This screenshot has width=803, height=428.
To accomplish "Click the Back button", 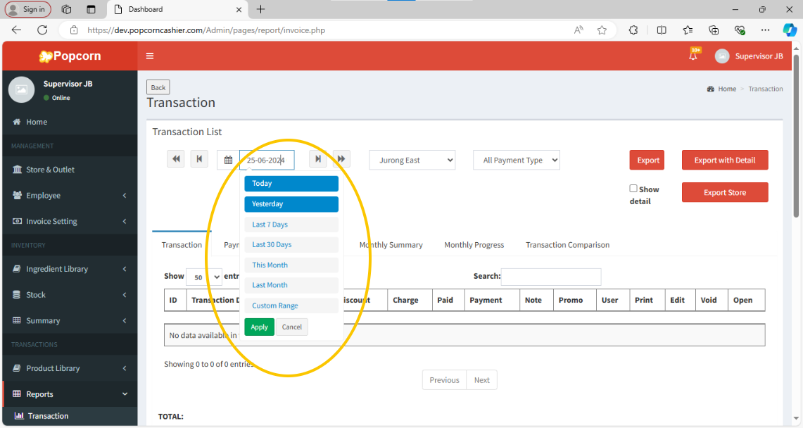I will click(x=158, y=87).
